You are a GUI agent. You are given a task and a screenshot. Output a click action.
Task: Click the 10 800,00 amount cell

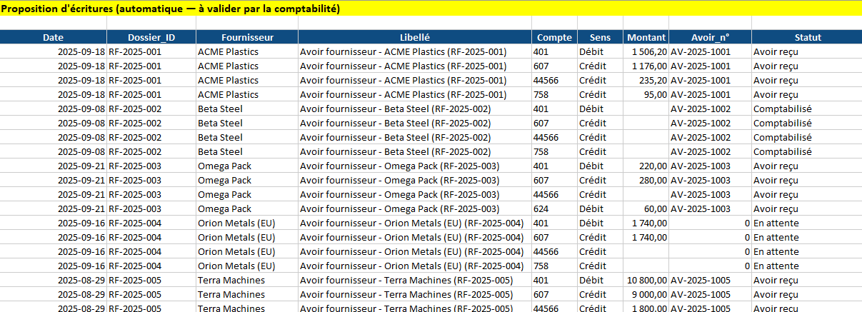tap(646, 280)
